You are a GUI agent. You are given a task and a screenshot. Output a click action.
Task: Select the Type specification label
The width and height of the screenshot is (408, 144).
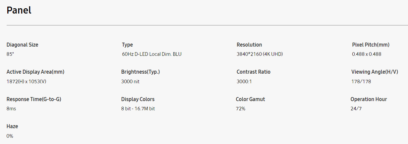(127, 45)
